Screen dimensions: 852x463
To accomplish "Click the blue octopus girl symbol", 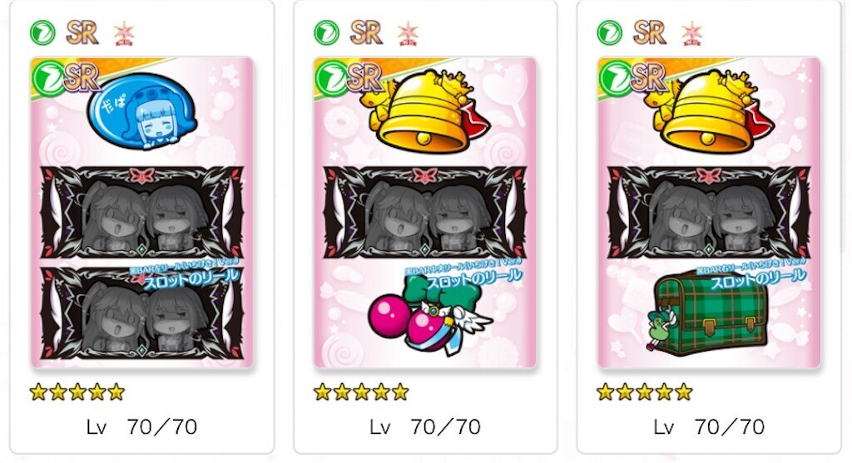I will [142, 111].
